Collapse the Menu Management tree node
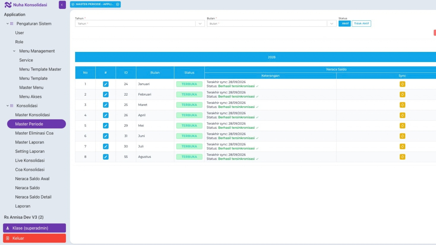The width and height of the screenshot is (436, 245). click(x=14, y=51)
